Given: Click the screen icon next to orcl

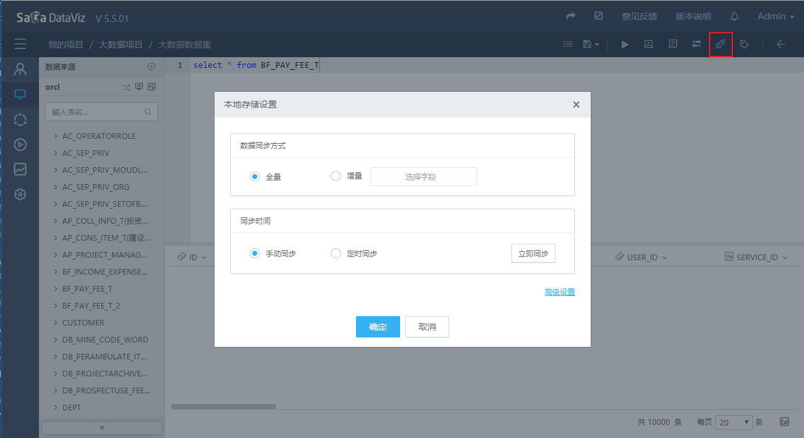Looking at the screenshot, I should click(x=139, y=87).
